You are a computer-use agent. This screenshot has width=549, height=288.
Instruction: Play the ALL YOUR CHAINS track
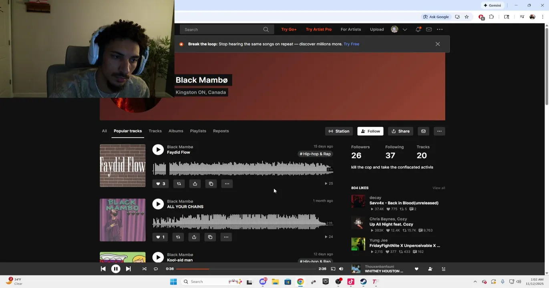point(158,204)
